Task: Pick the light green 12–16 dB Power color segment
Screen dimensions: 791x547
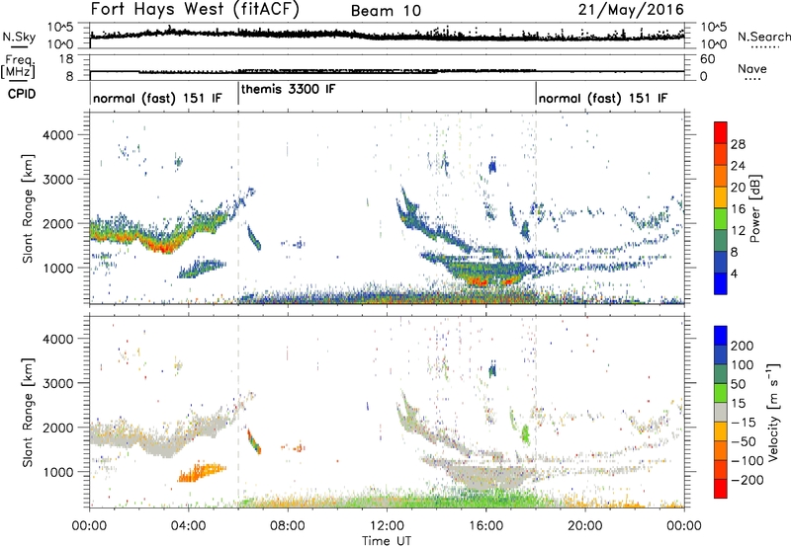Action: (721, 218)
